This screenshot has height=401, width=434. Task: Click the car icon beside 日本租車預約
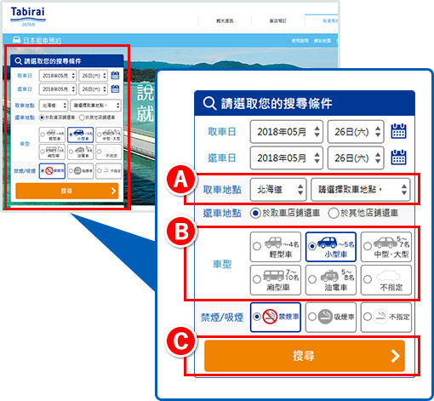[16, 40]
